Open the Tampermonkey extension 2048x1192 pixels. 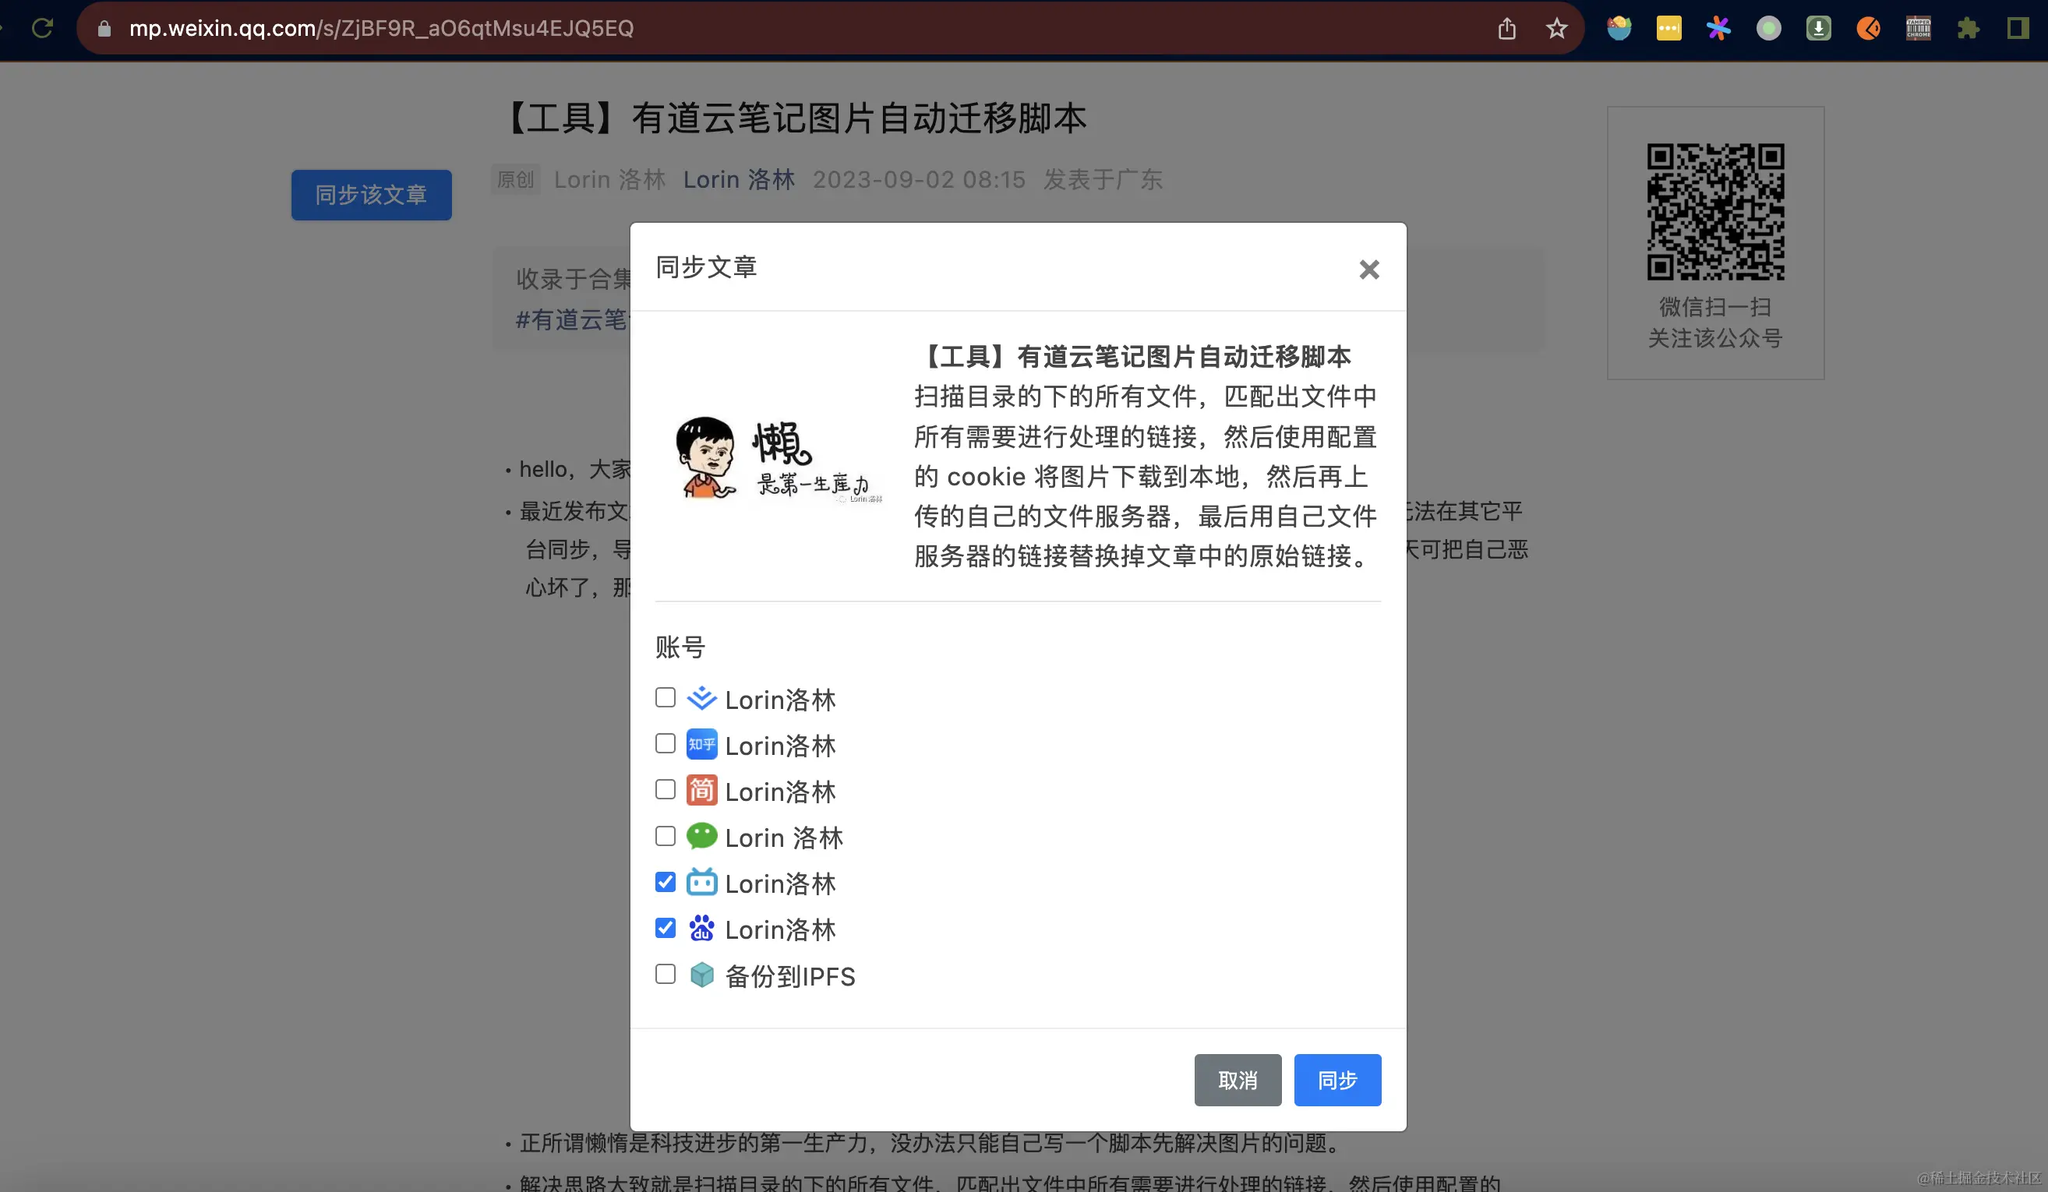click(1918, 29)
